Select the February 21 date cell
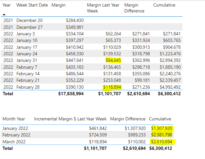 click(x=28, y=80)
